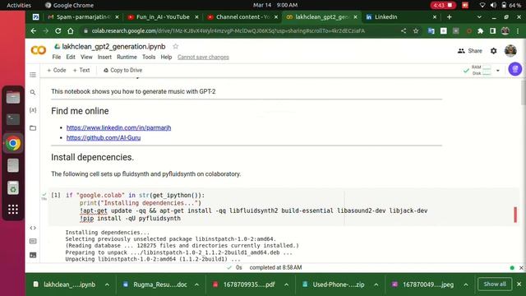Image resolution: width=526 pixels, height=296 pixels.
Task: Open Command palette icon in sidebar
Action: (x=33, y=241)
